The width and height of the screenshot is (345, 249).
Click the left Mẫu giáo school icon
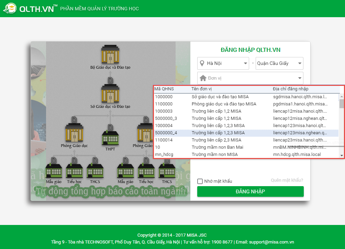(x=54, y=171)
